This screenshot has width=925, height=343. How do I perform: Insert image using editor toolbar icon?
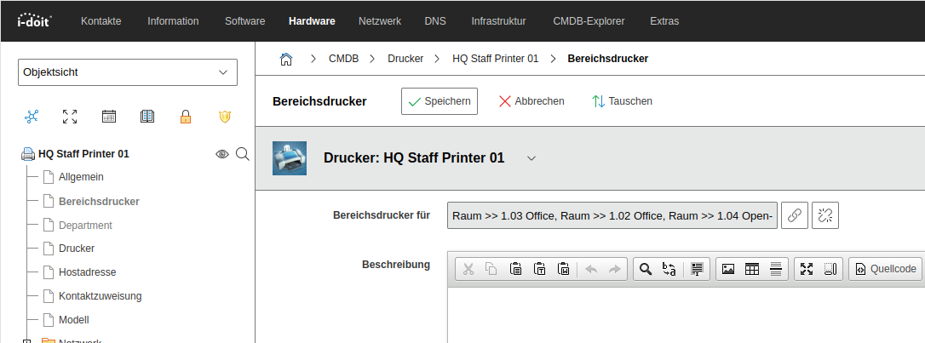pyautogui.click(x=727, y=269)
